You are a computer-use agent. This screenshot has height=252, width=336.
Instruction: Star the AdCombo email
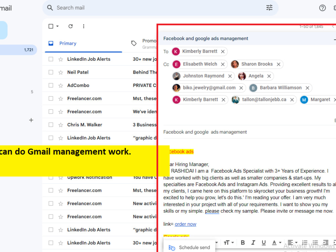60,85
